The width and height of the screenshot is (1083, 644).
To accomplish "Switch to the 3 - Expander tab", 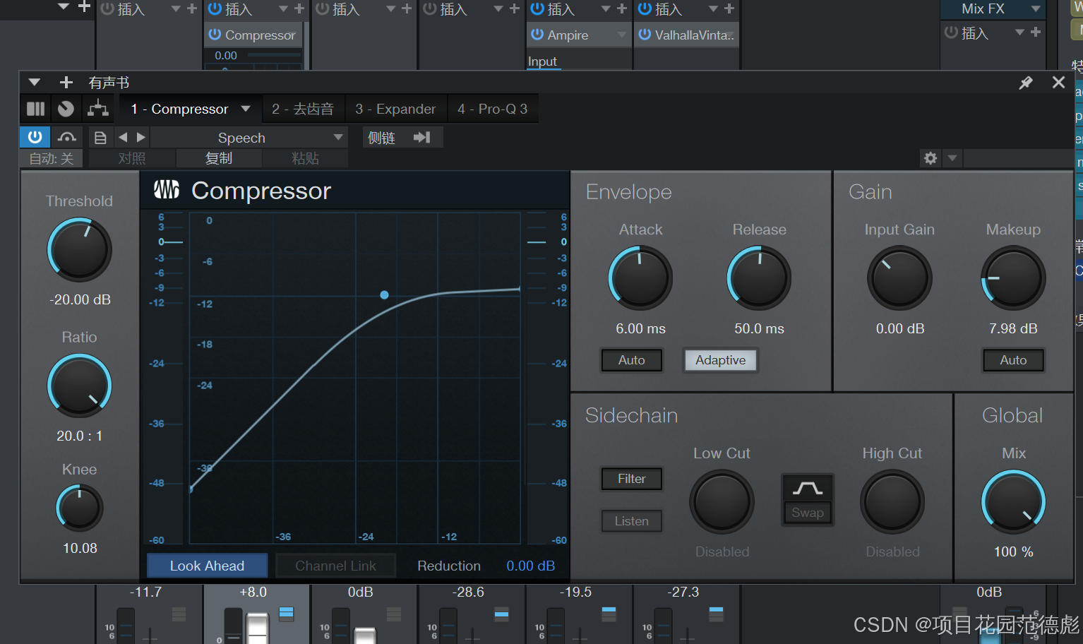I will 395,109.
